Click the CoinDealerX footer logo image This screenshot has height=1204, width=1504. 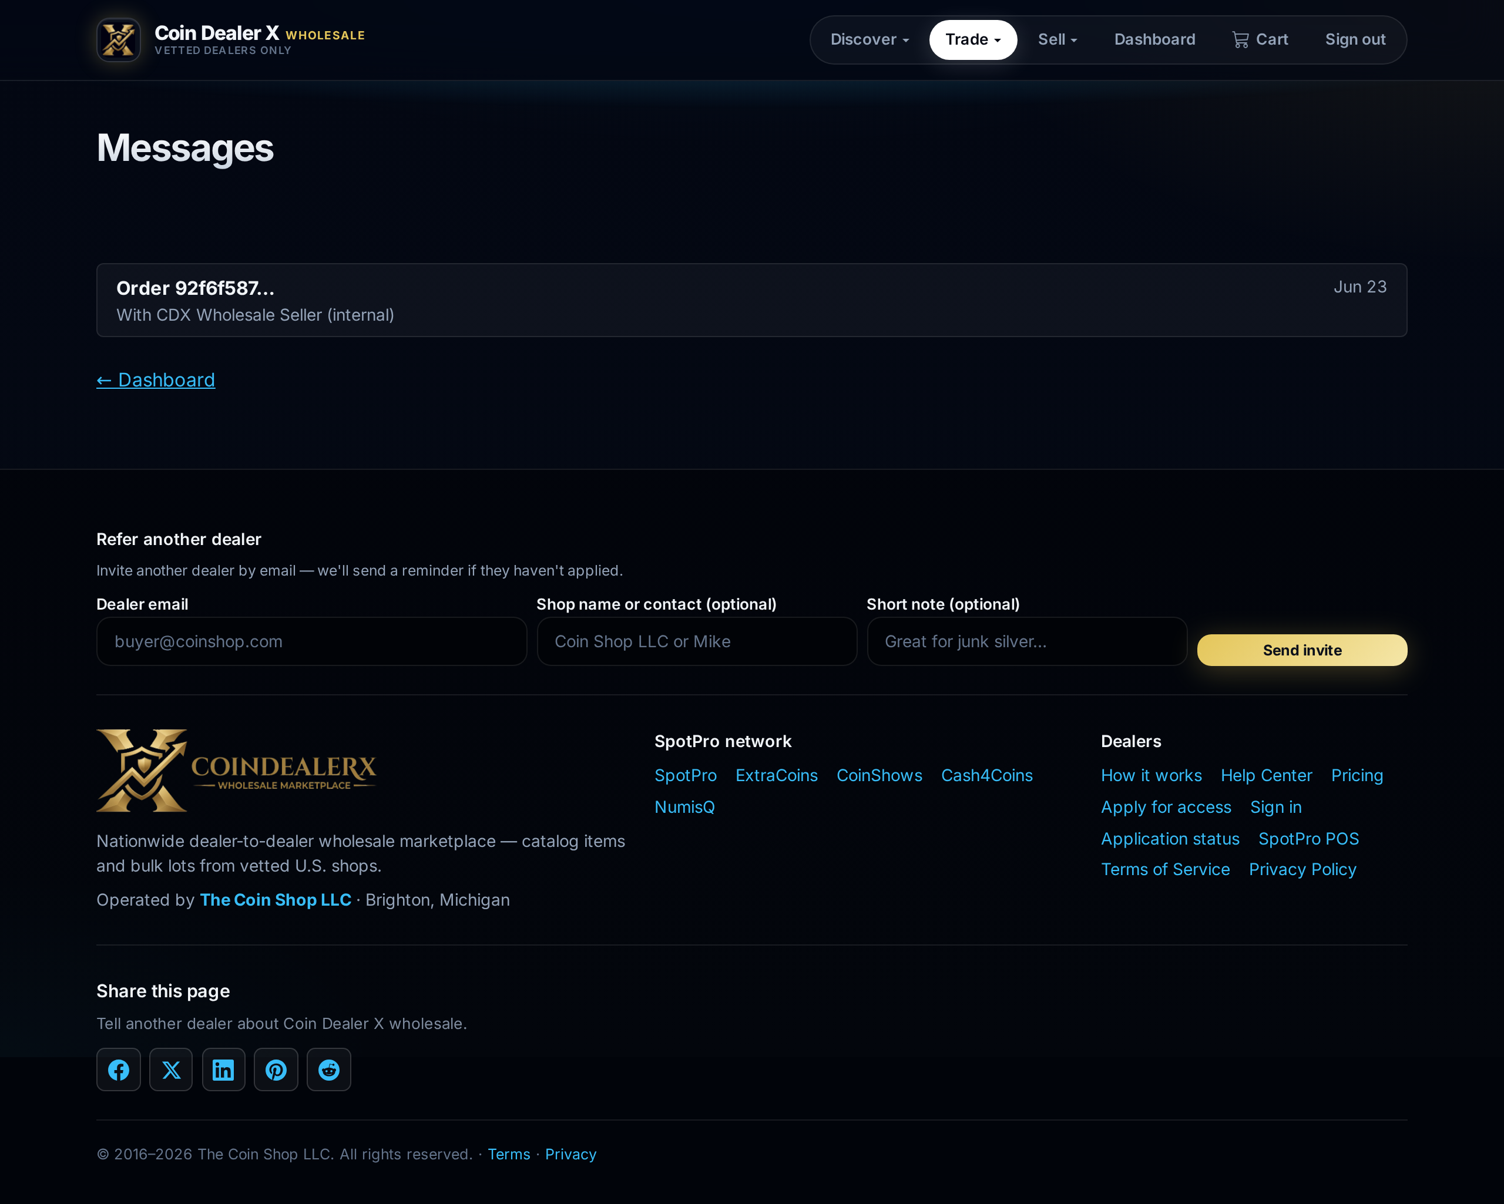pyautogui.click(x=237, y=771)
